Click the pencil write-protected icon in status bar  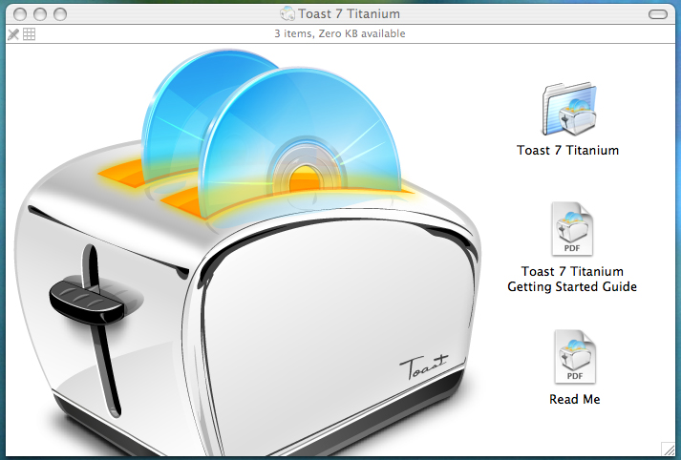(13, 33)
